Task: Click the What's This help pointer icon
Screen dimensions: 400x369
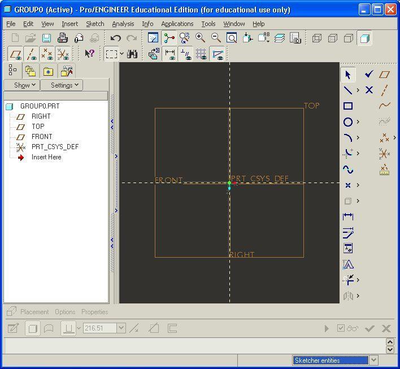Action: click(x=89, y=53)
